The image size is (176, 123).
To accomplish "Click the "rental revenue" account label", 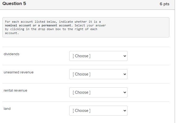I will click(x=15, y=91).
